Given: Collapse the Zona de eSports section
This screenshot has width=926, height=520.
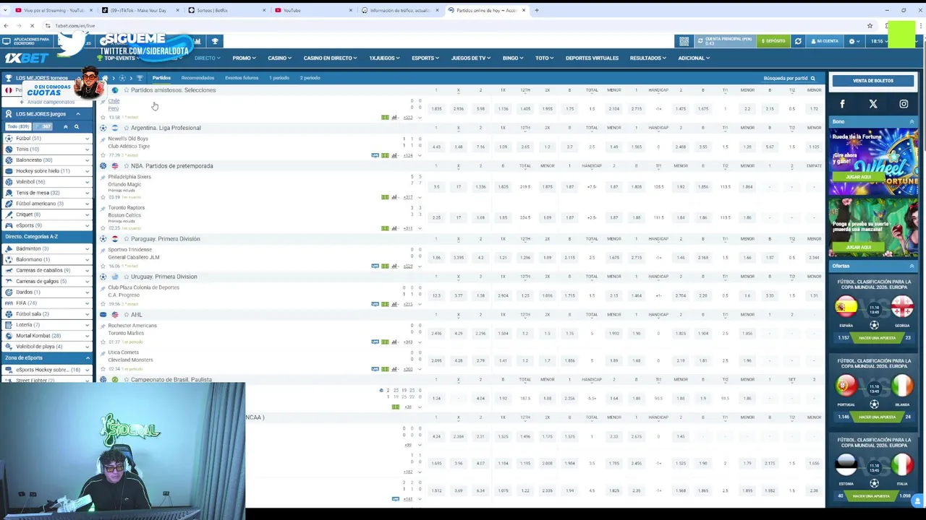Looking at the screenshot, I should [88, 358].
